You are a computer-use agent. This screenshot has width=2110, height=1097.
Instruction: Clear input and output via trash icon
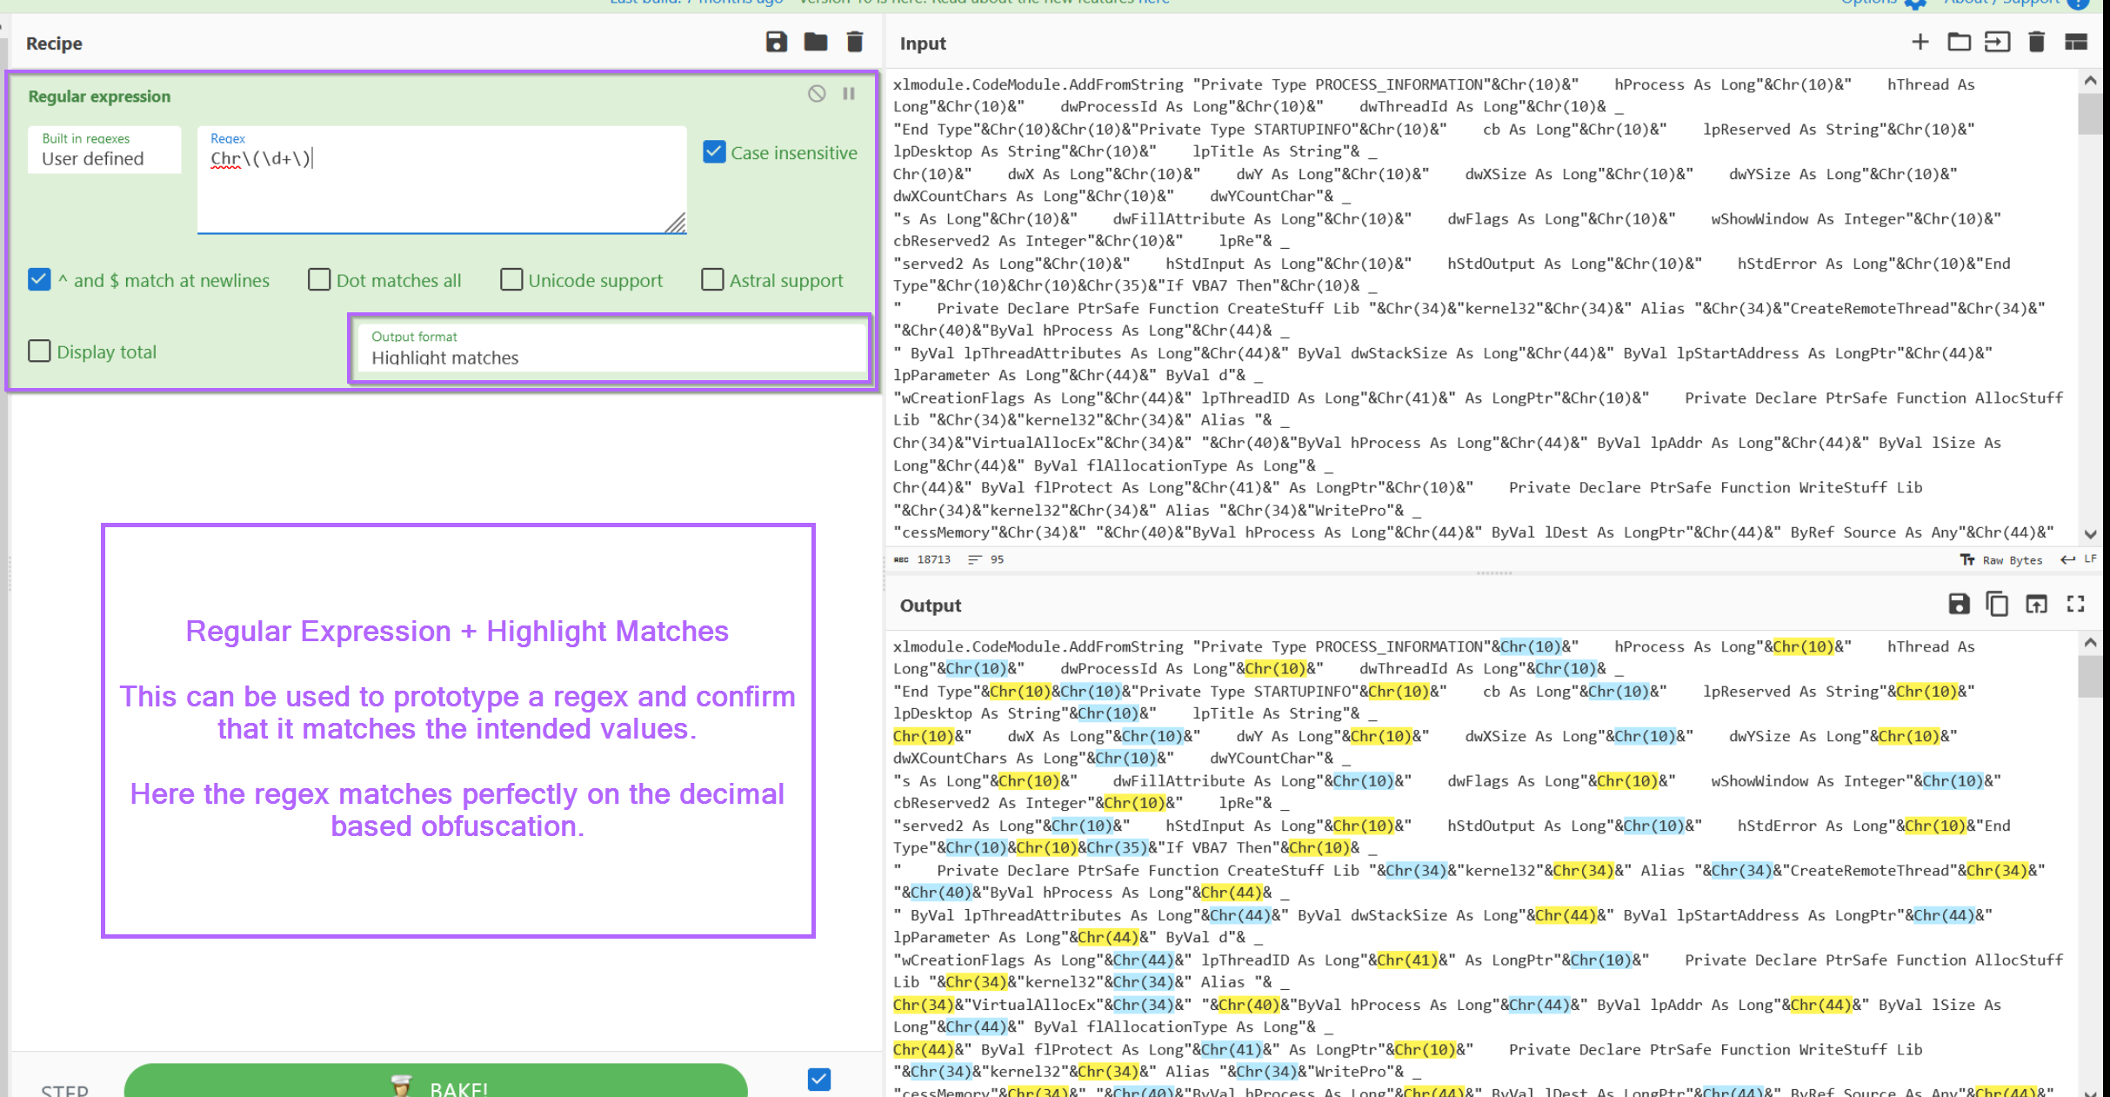(2036, 42)
